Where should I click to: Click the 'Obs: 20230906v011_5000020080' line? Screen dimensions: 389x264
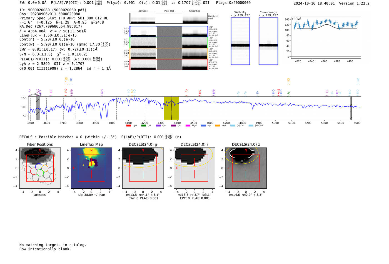(50, 14)
